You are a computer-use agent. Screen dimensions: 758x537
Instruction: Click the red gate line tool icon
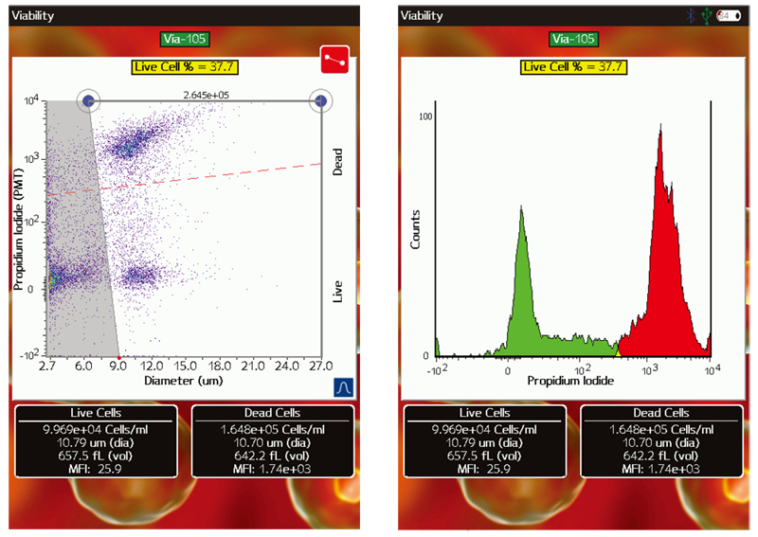(334, 60)
